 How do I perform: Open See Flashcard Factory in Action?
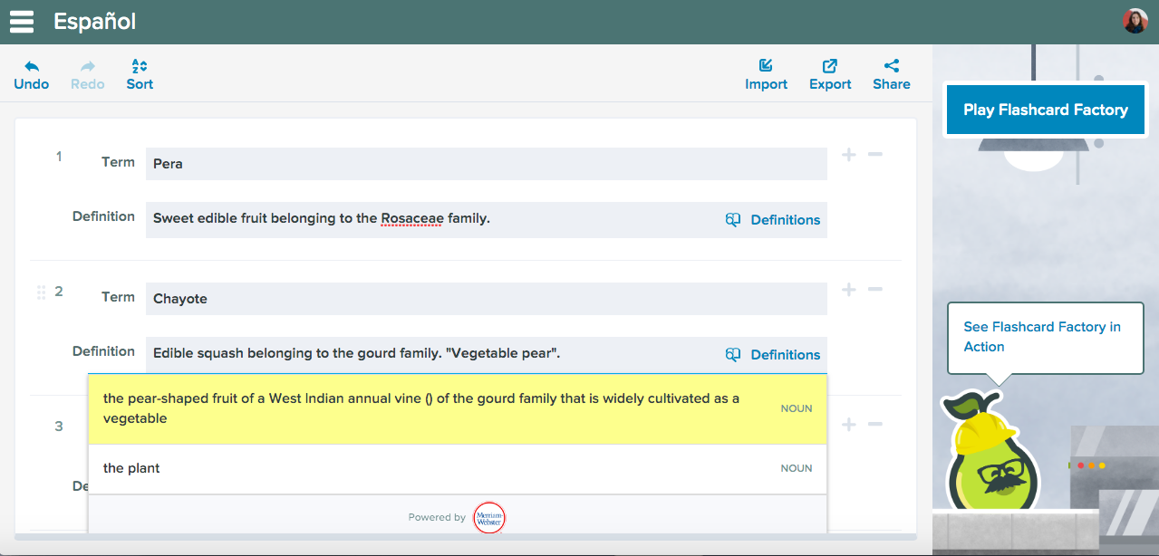(x=1044, y=336)
